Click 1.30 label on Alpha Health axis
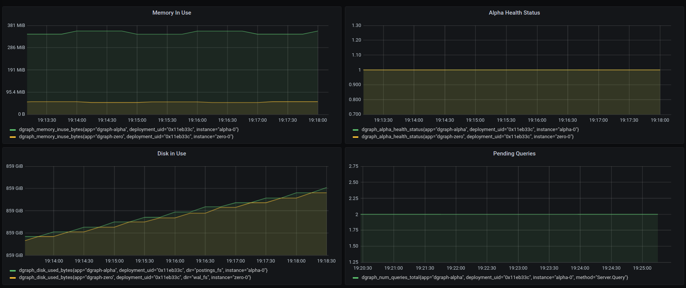The height and width of the screenshot is (288, 686). pos(356,25)
